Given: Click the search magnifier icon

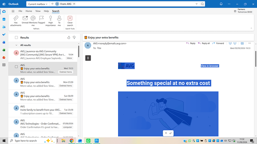Looking at the screenshot, I should [x=202, y=4].
